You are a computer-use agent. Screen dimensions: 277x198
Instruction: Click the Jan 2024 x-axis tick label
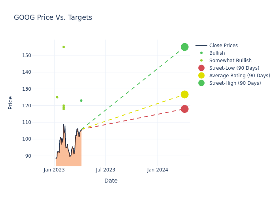pyautogui.click(x=157, y=170)
